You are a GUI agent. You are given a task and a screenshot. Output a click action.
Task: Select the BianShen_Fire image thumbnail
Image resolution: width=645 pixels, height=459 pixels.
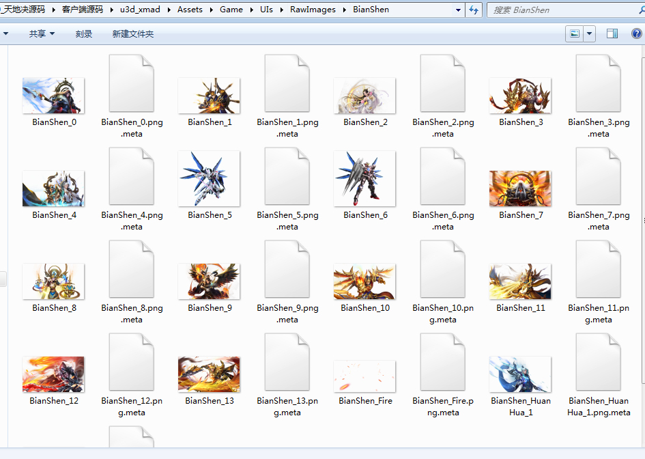click(x=365, y=376)
